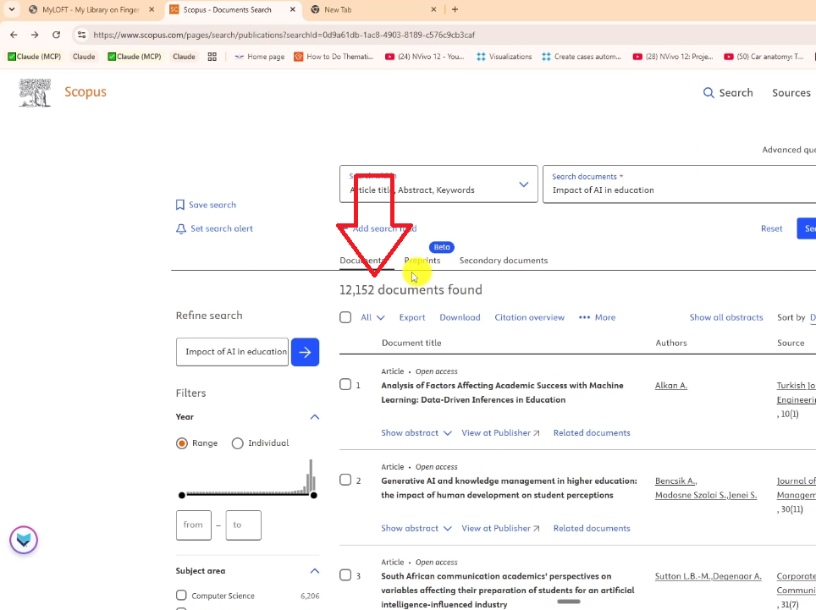Click the Search magnifier icon in header

(x=708, y=92)
